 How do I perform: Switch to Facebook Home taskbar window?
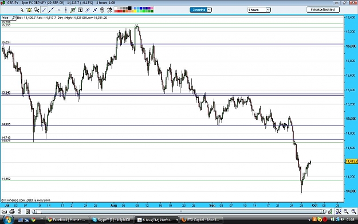[66, 220]
